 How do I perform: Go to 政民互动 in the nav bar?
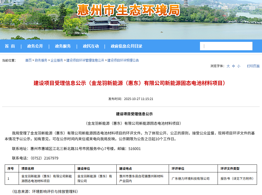91,46
